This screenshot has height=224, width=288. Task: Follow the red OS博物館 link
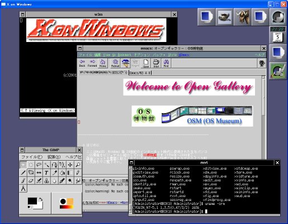tap(150, 155)
